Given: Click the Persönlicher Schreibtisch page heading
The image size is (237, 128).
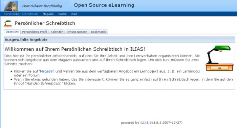Looking at the screenshot, I should coord(45,23).
